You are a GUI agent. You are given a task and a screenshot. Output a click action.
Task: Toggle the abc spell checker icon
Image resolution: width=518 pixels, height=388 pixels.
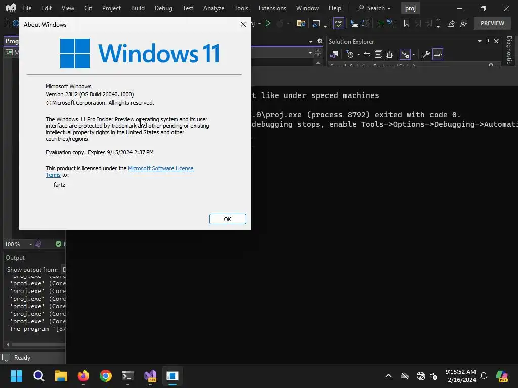pos(338,23)
